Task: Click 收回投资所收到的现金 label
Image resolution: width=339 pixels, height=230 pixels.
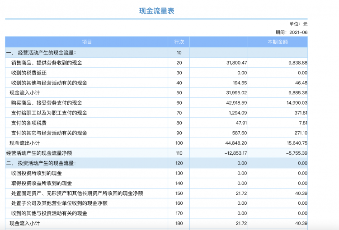Action: [x=37, y=173]
